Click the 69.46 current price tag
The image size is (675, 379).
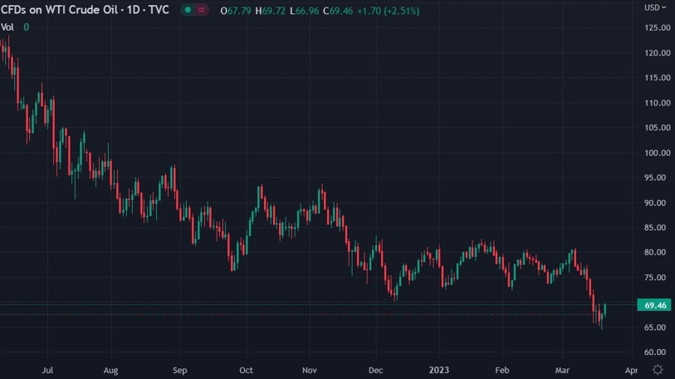(x=654, y=305)
